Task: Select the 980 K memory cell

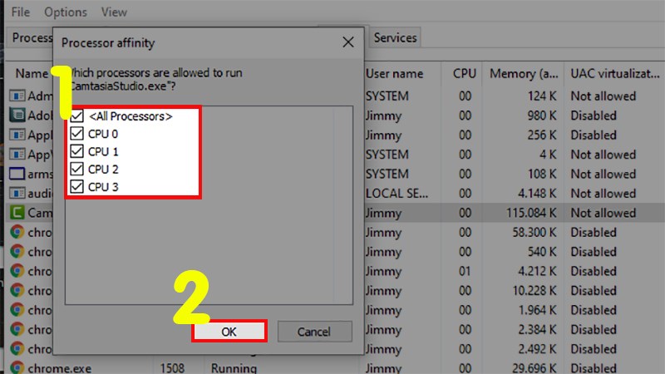Action: pyautogui.click(x=542, y=116)
